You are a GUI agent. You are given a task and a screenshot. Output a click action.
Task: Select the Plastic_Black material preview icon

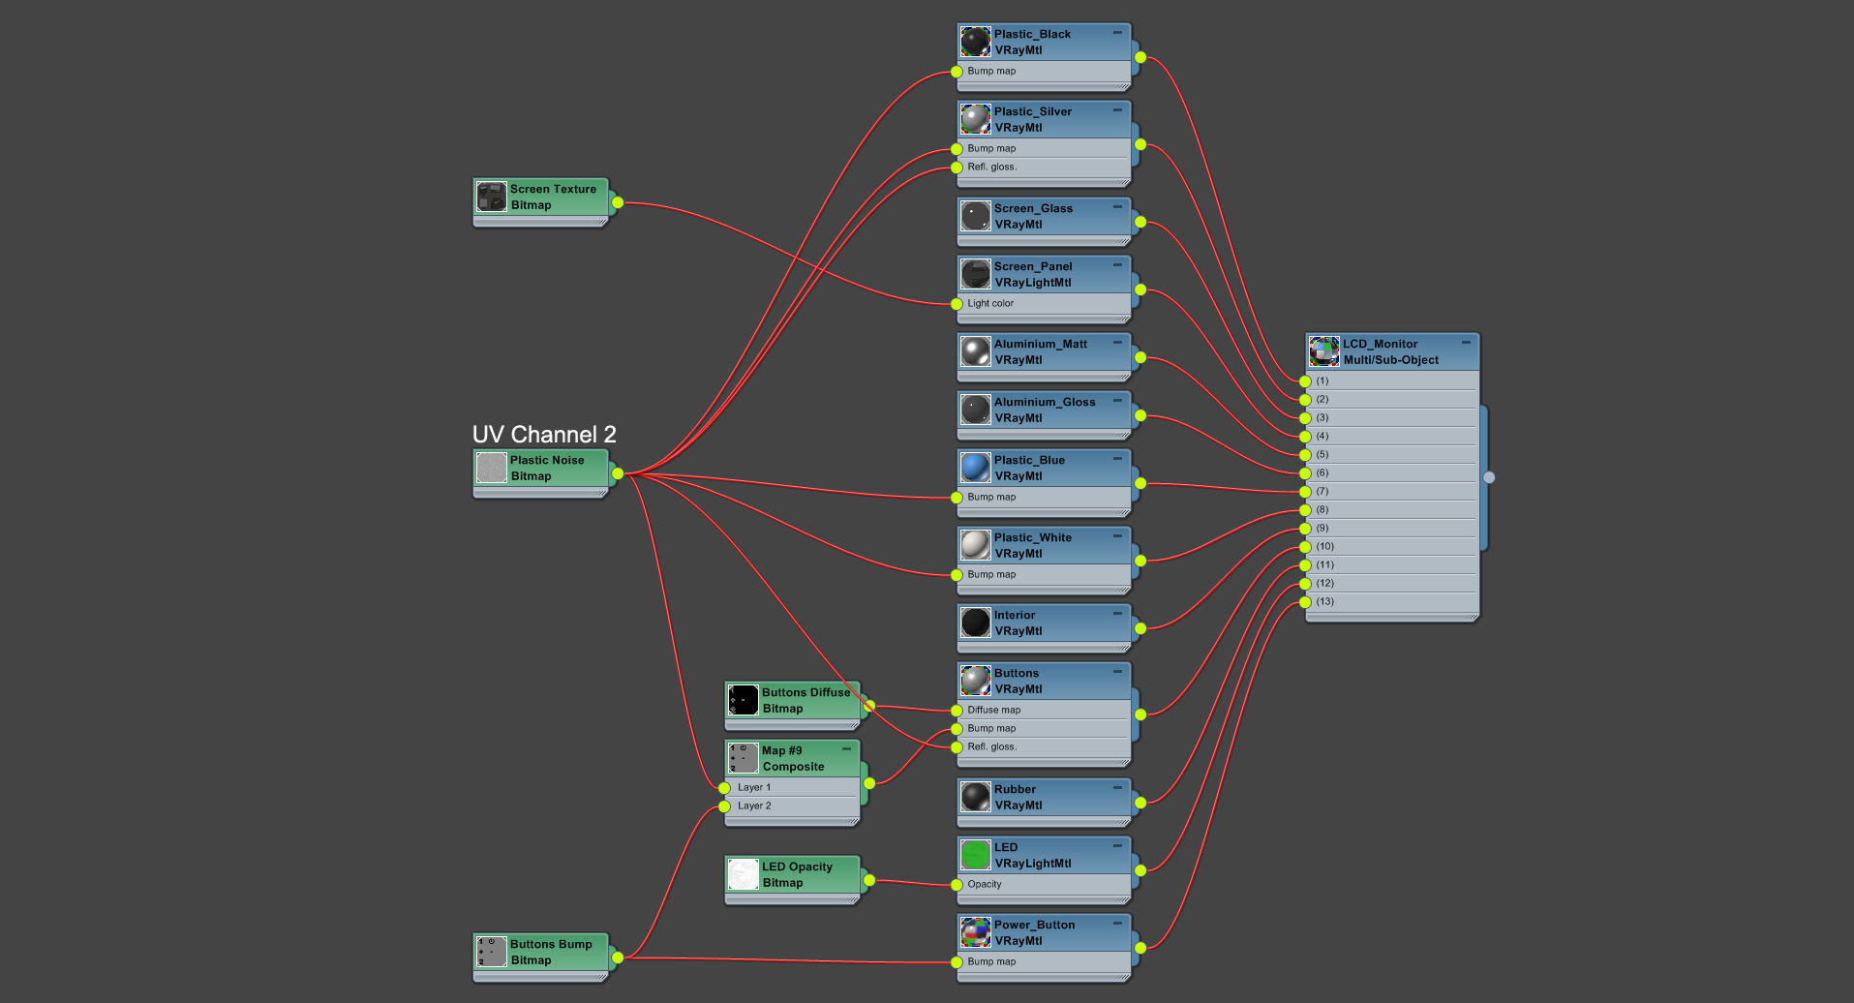click(x=975, y=42)
